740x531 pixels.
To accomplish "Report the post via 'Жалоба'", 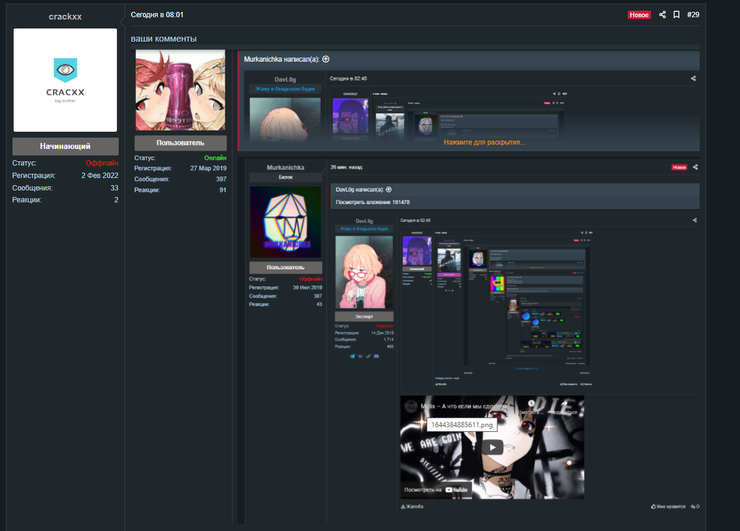I will click(412, 507).
